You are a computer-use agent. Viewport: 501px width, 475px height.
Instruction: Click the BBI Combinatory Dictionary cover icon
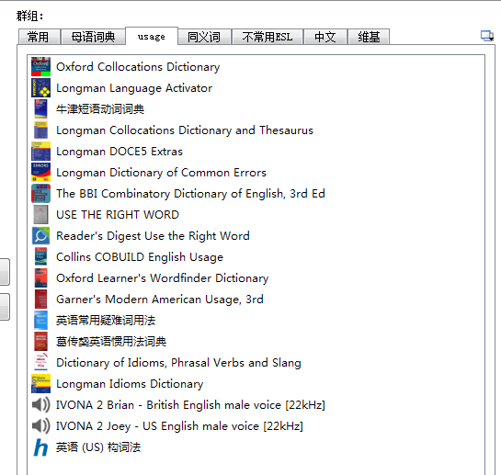point(40,193)
